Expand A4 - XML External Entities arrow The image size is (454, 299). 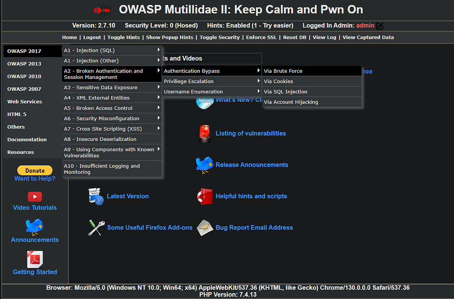coord(158,97)
